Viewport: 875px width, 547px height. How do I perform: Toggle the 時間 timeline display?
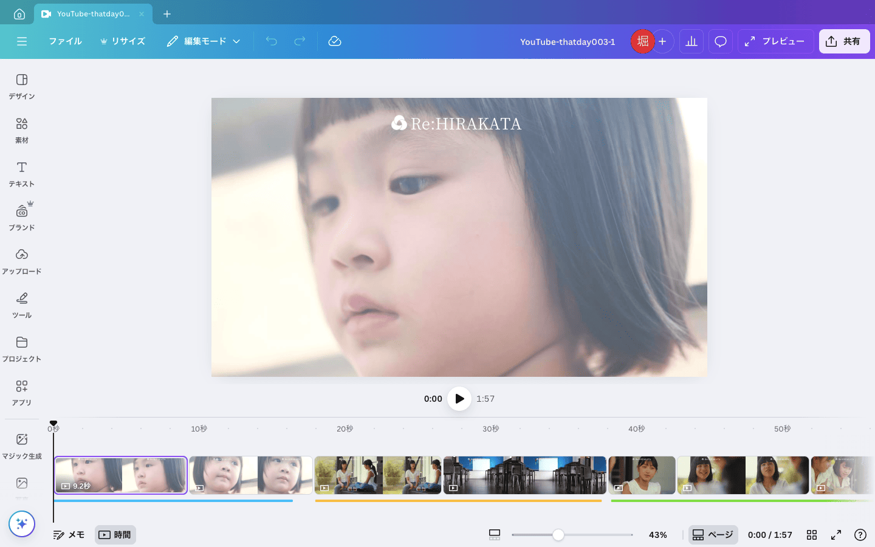click(115, 535)
